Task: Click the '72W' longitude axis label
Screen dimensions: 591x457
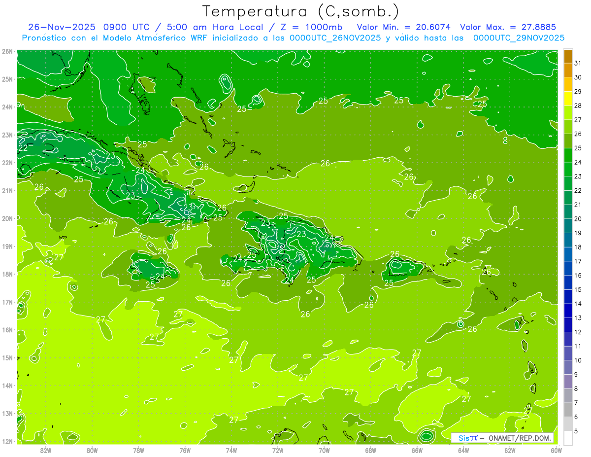Action: pos(278,451)
